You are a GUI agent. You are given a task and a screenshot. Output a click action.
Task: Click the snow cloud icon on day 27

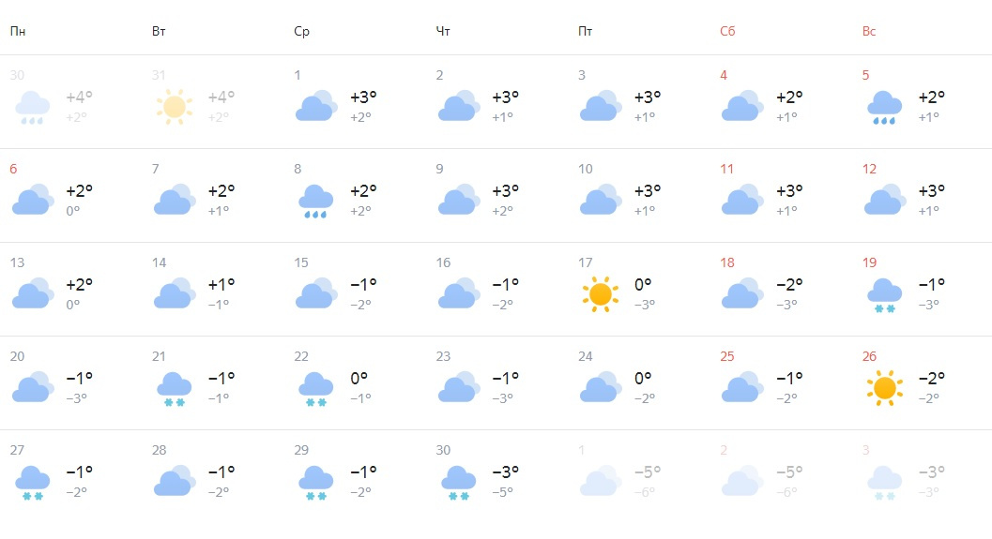pyautogui.click(x=32, y=482)
